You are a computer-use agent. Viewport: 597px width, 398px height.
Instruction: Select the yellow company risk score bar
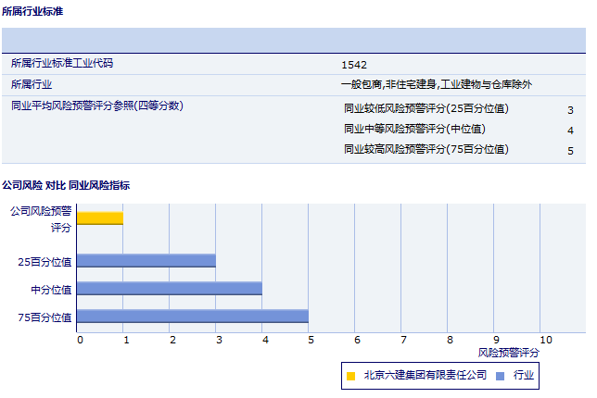pos(99,218)
